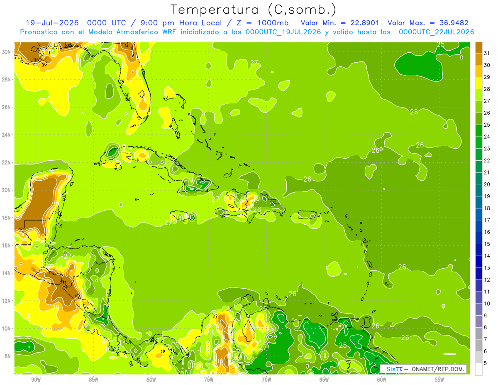Click the "24N" latitude axis label
498x385 pixels.
click(7, 135)
